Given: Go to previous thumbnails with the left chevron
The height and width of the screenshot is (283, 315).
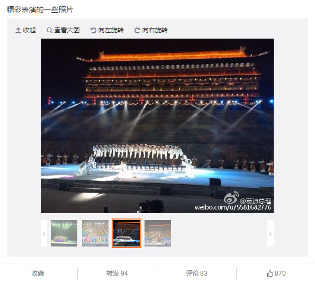Looking at the screenshot, I should pos(44,233).
